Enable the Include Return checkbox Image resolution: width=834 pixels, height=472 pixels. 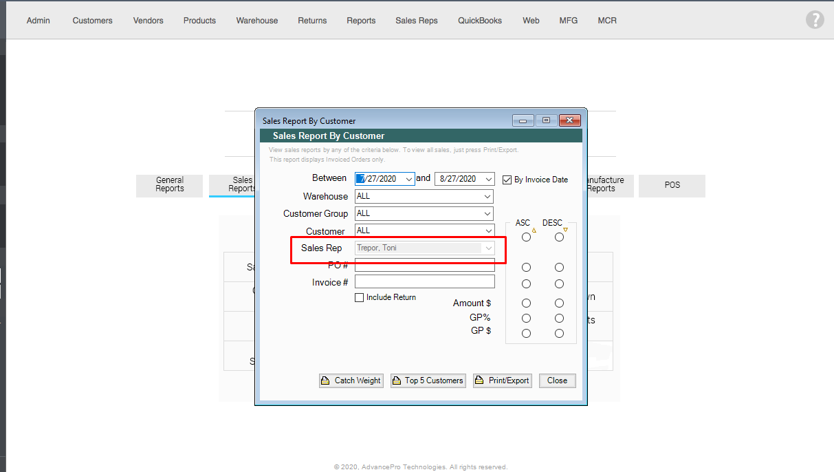[x=359, y=298]
